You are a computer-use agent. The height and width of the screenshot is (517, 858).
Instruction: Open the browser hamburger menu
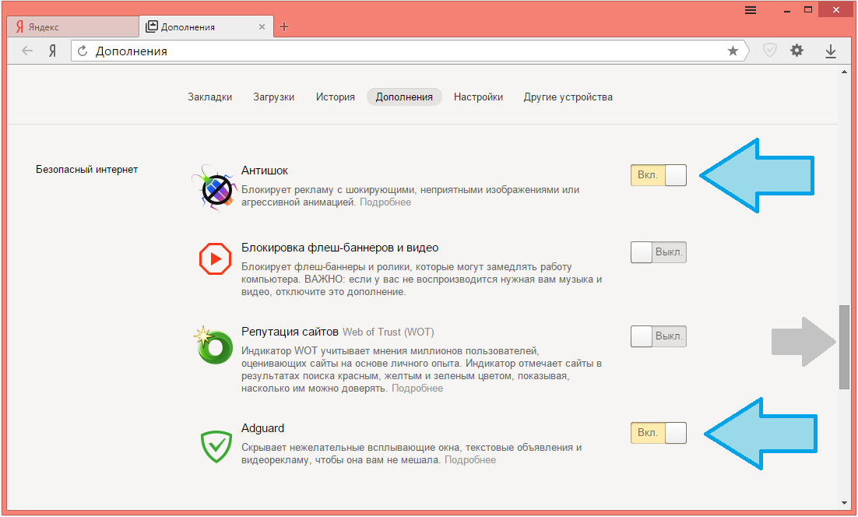[x=751, y=10]
